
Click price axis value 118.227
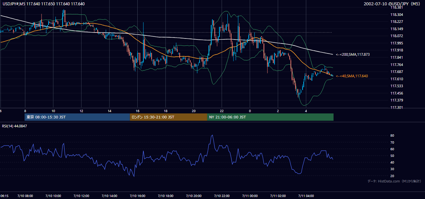[396, 22]
